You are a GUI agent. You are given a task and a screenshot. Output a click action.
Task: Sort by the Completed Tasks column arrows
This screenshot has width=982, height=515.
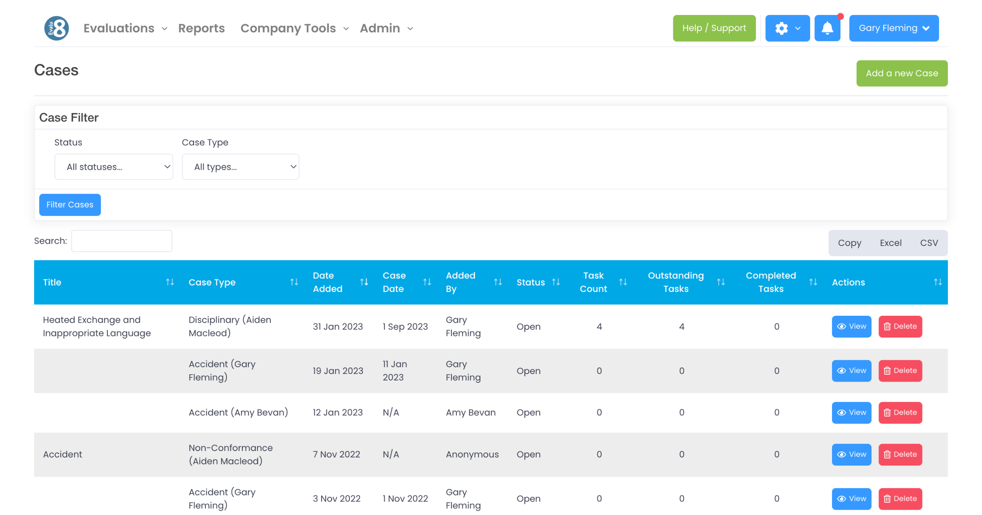tap(812, 282)
